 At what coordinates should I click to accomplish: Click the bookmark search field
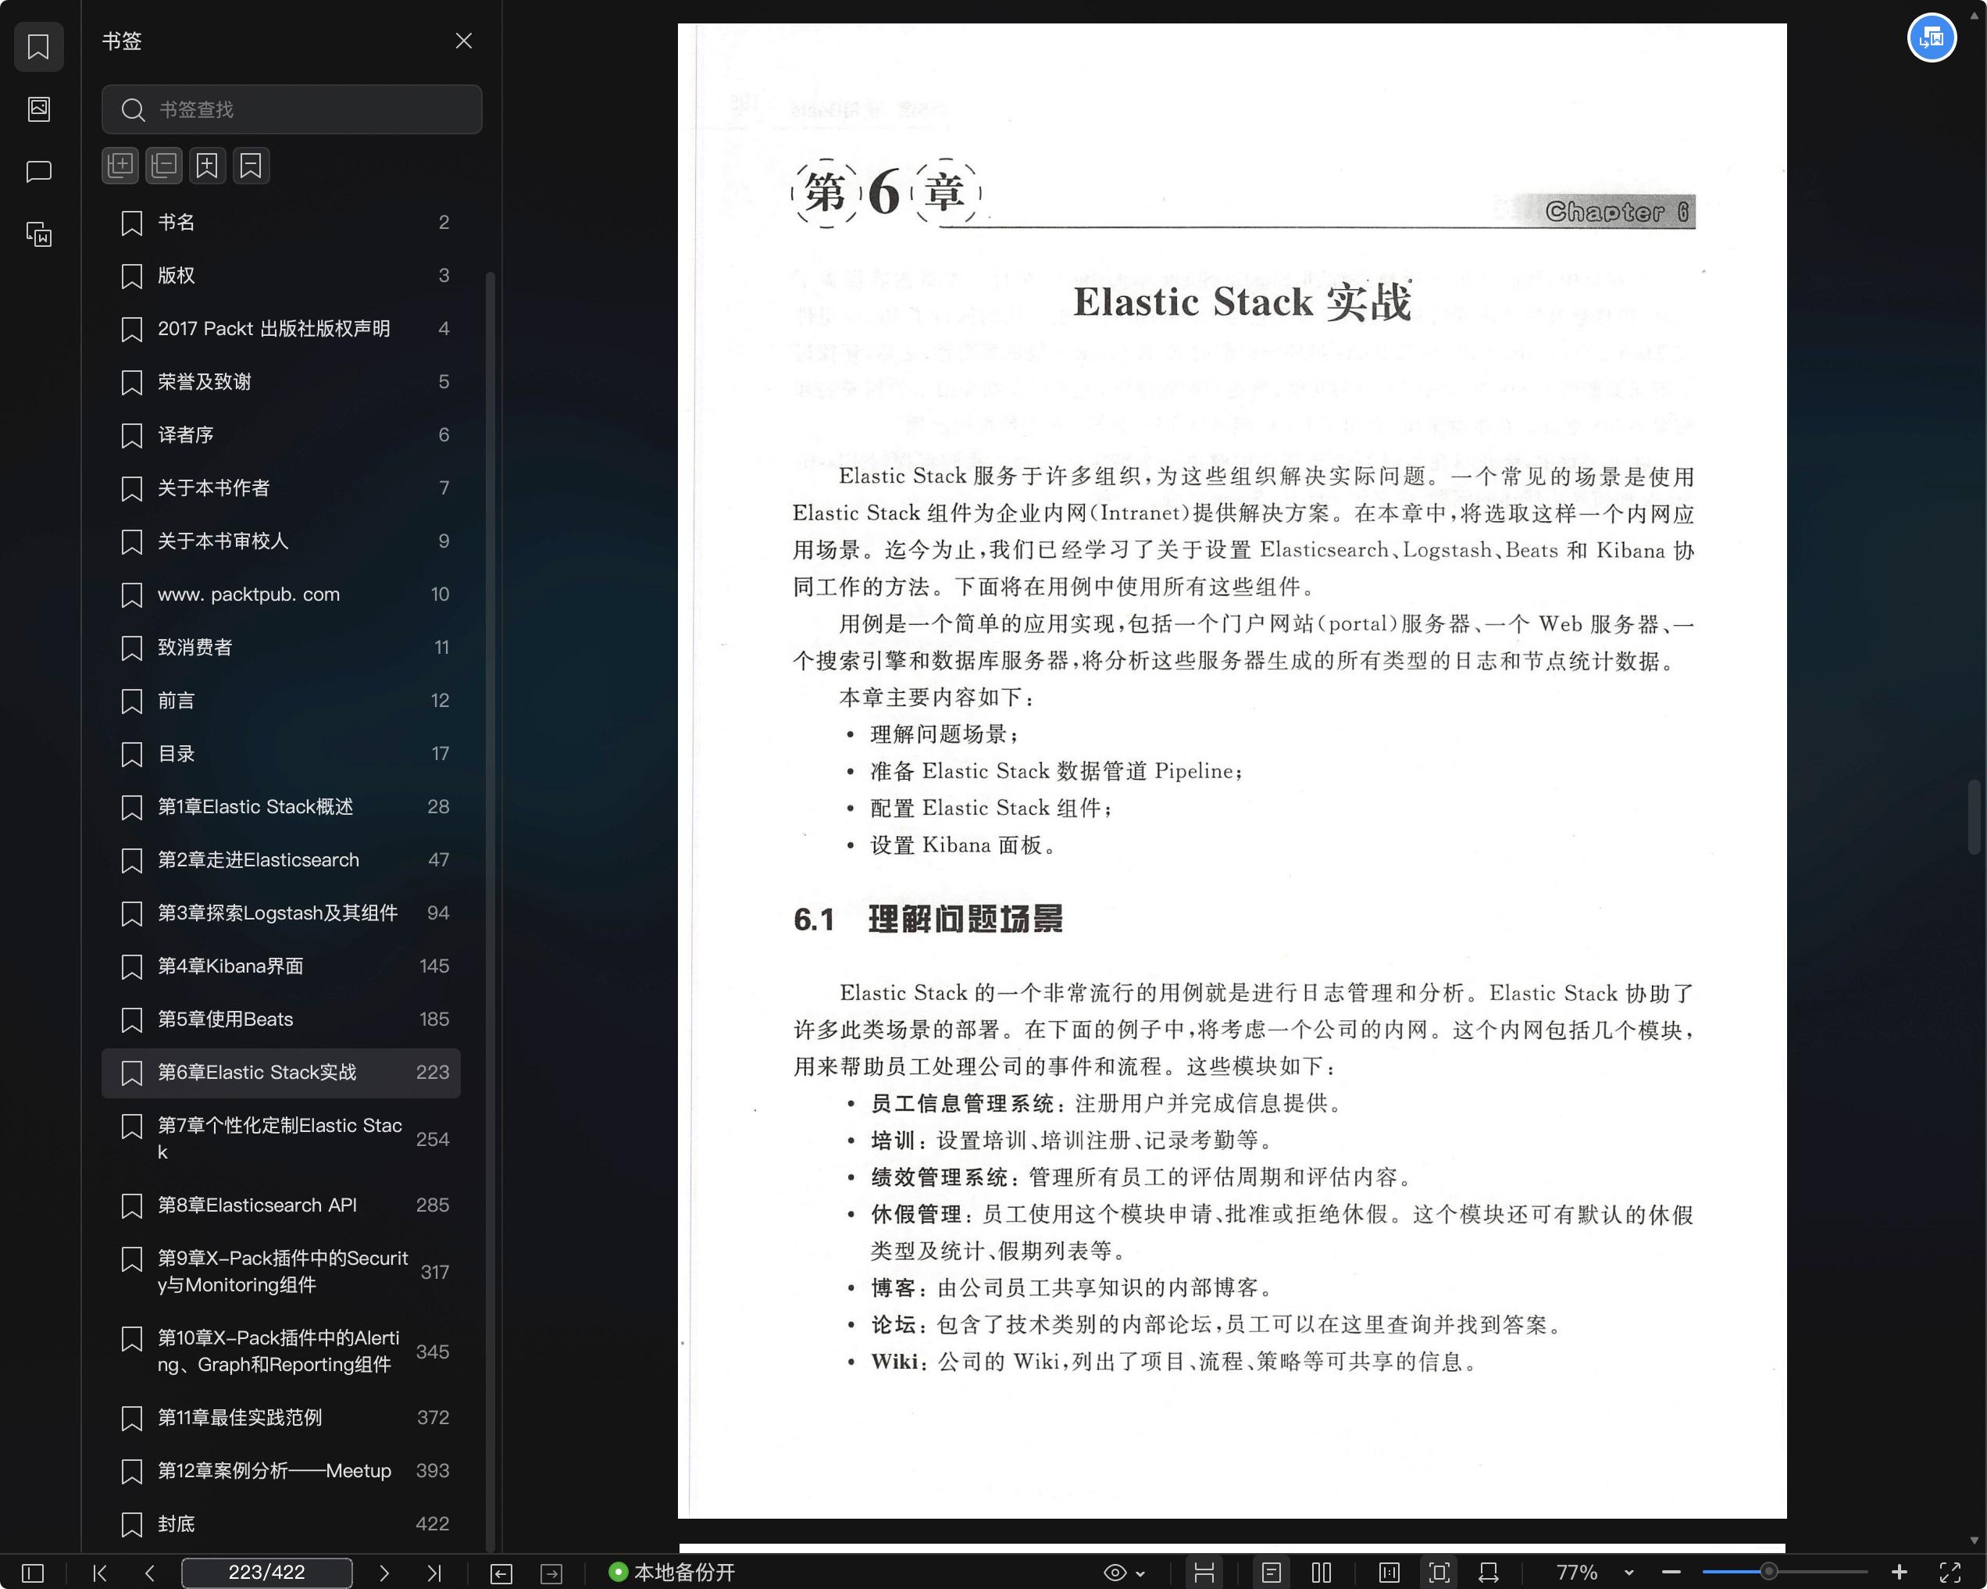click(291, 109)
